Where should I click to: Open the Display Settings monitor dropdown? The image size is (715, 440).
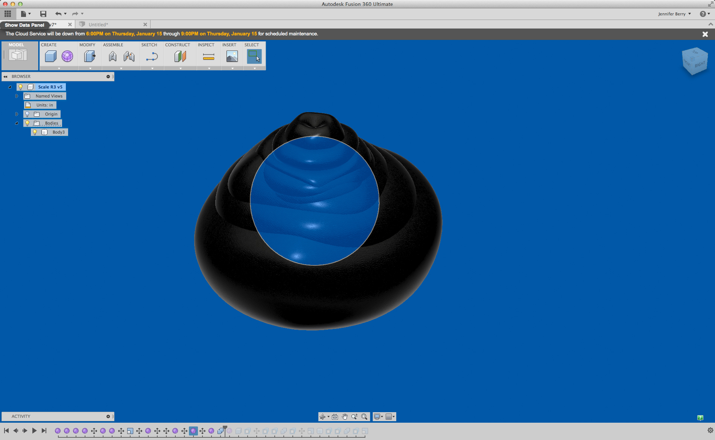click(x=378, y=417)
